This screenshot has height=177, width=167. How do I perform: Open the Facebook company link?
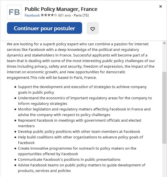point(32,15)
